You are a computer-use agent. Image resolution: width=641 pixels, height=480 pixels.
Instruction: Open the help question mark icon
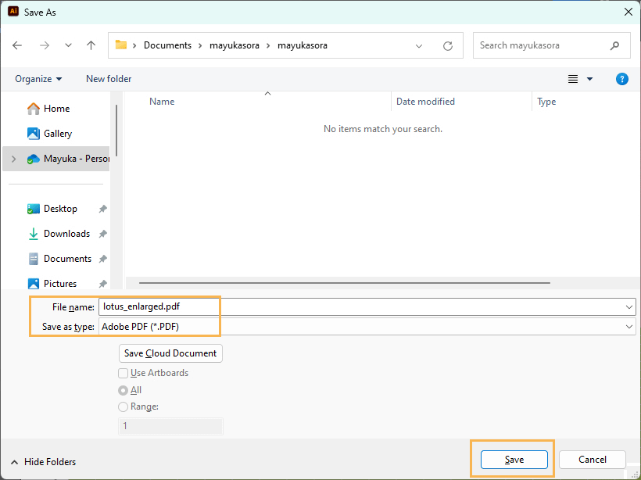click(x=622, y=79)
